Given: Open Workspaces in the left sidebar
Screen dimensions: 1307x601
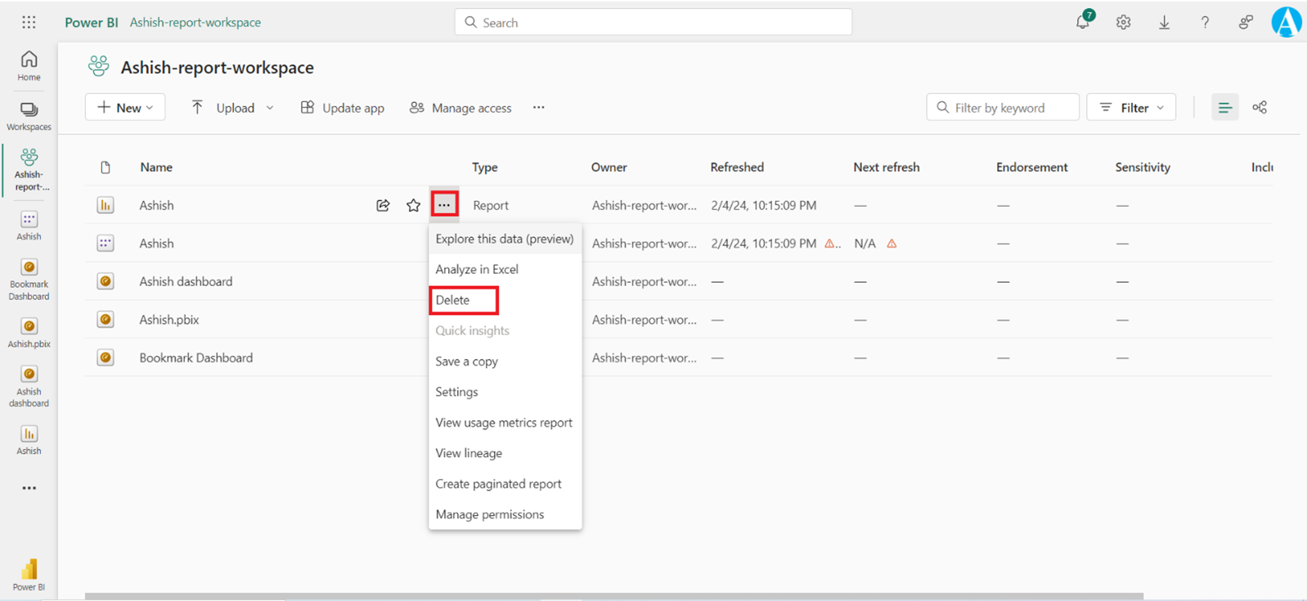Looking at the screenshot, I should (x=29, y=115).
